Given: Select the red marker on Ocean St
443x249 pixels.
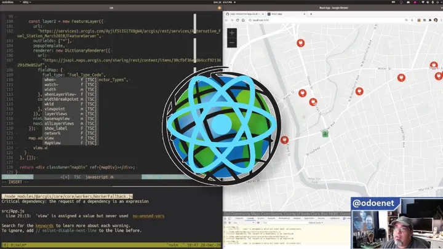Looking at the screenshot, I should pos(313,102).
